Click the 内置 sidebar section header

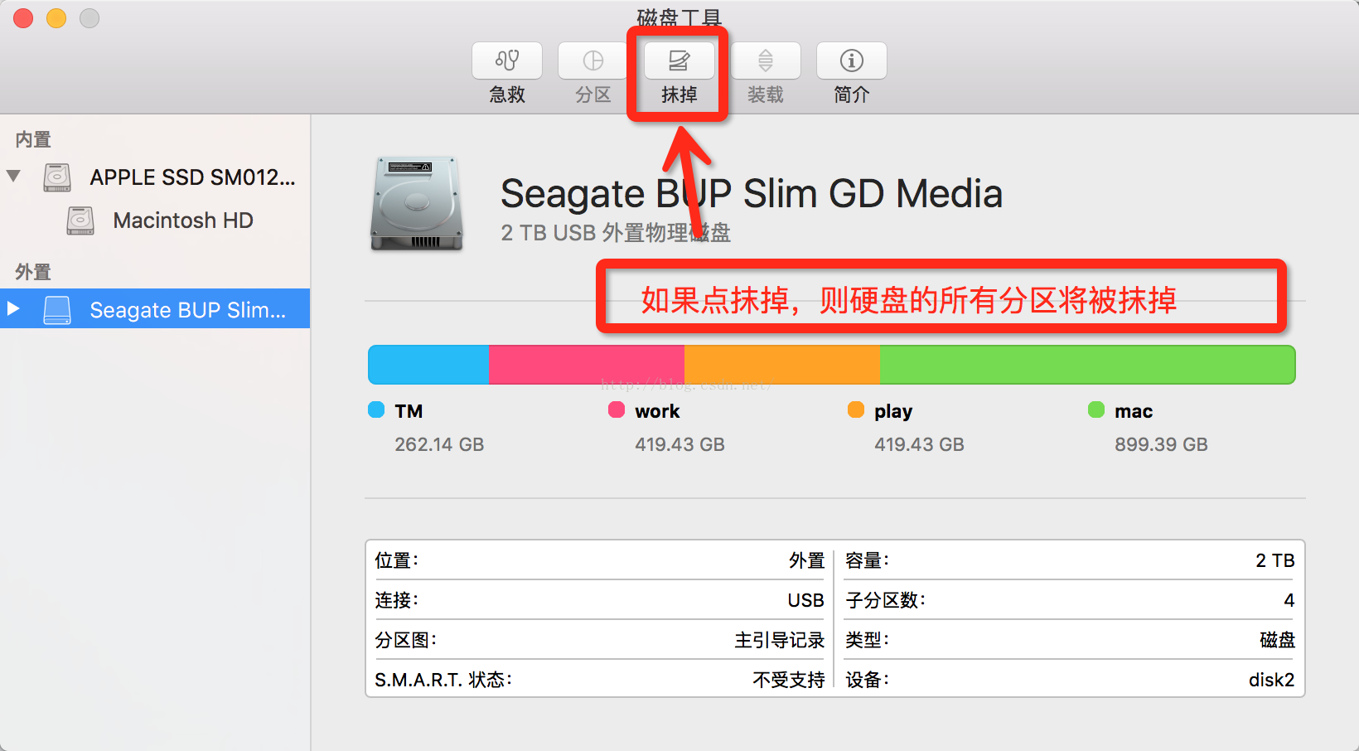pos(33,139)
